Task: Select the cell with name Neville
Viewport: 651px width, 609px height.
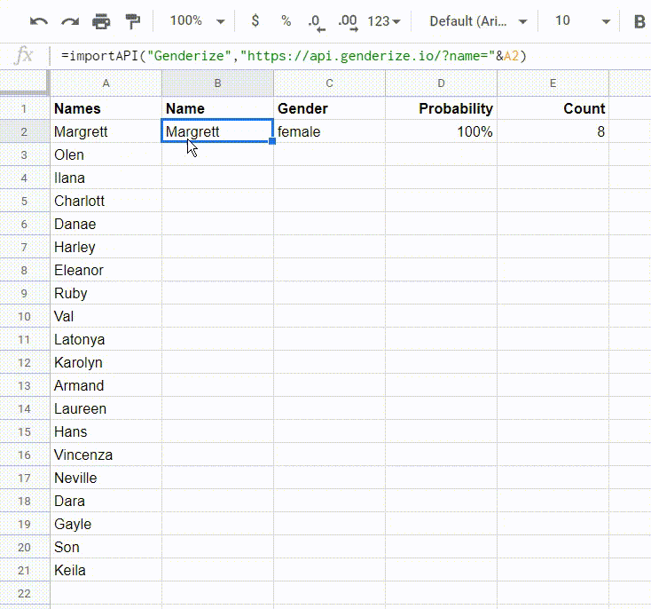Action: tap(106, 478)
